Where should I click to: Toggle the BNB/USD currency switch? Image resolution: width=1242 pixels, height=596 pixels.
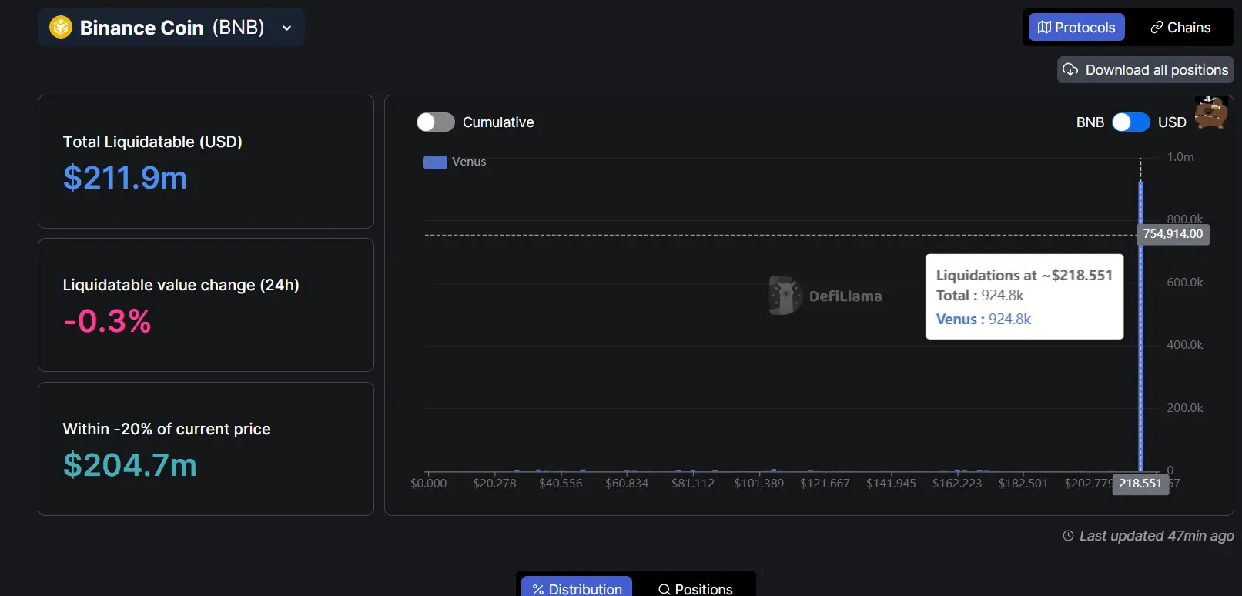click(x=1131, y=122)
